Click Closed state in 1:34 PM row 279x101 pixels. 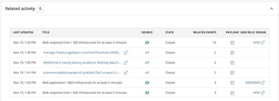170,43
